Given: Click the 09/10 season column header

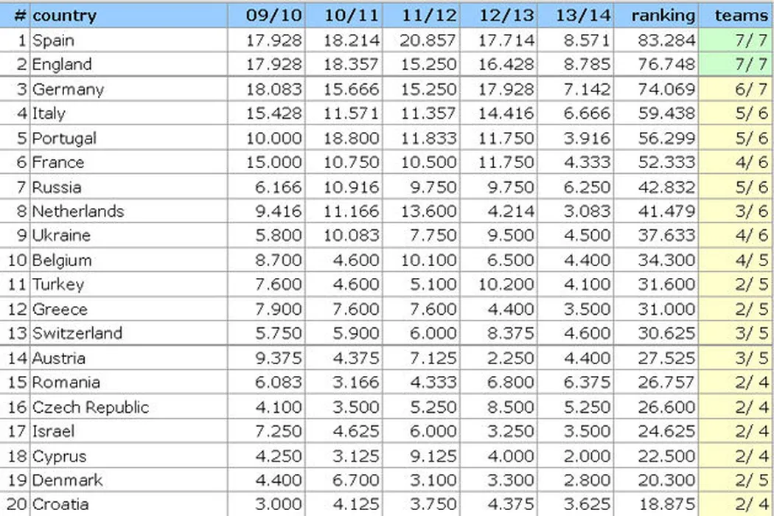Looking at the screenshot, I should coord(272,15).
